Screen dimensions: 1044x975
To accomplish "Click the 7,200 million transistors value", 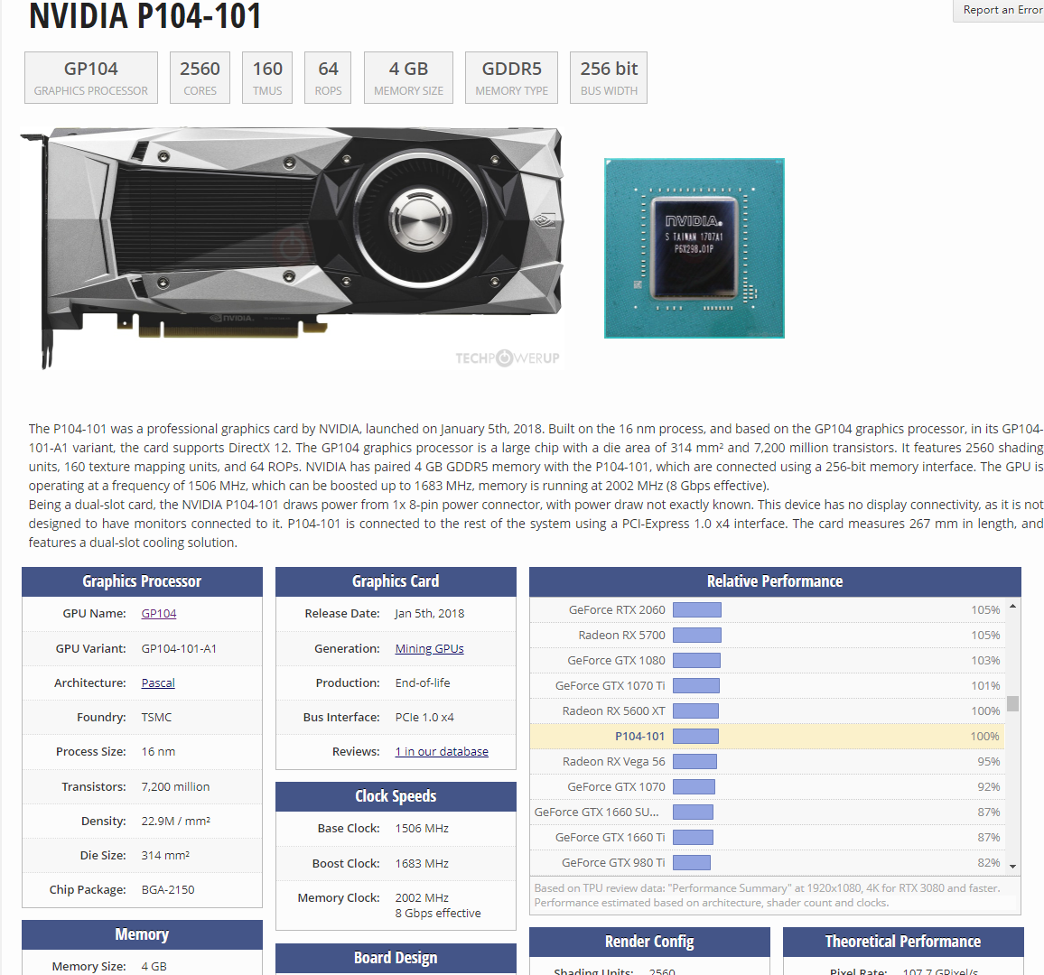I will pyautogui.click(x=175, y=786).
